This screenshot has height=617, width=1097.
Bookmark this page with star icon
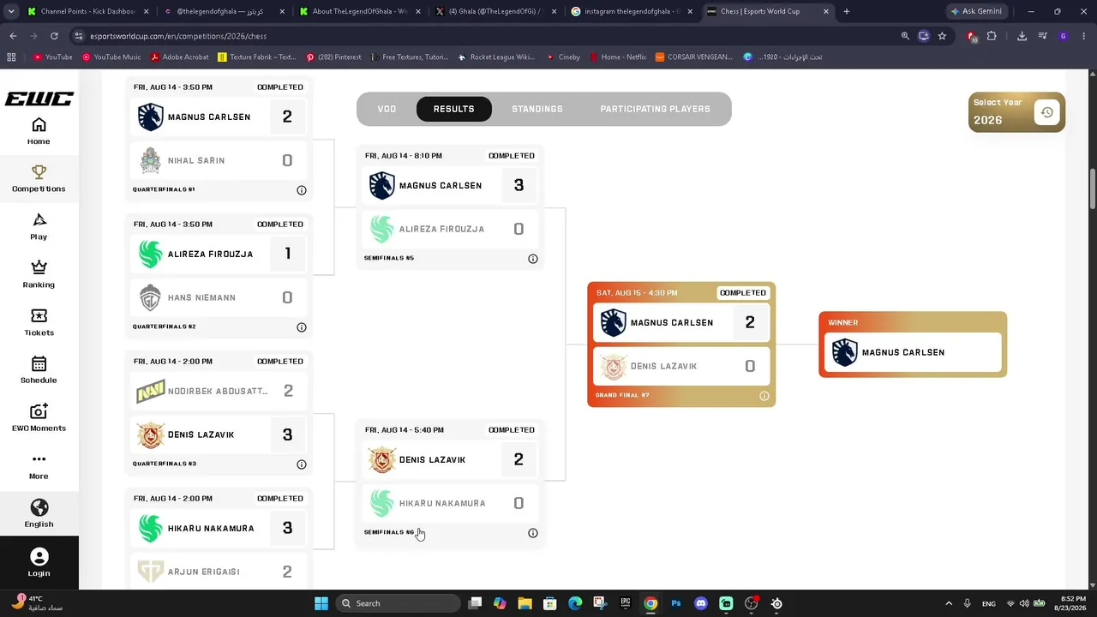(942, 36)
